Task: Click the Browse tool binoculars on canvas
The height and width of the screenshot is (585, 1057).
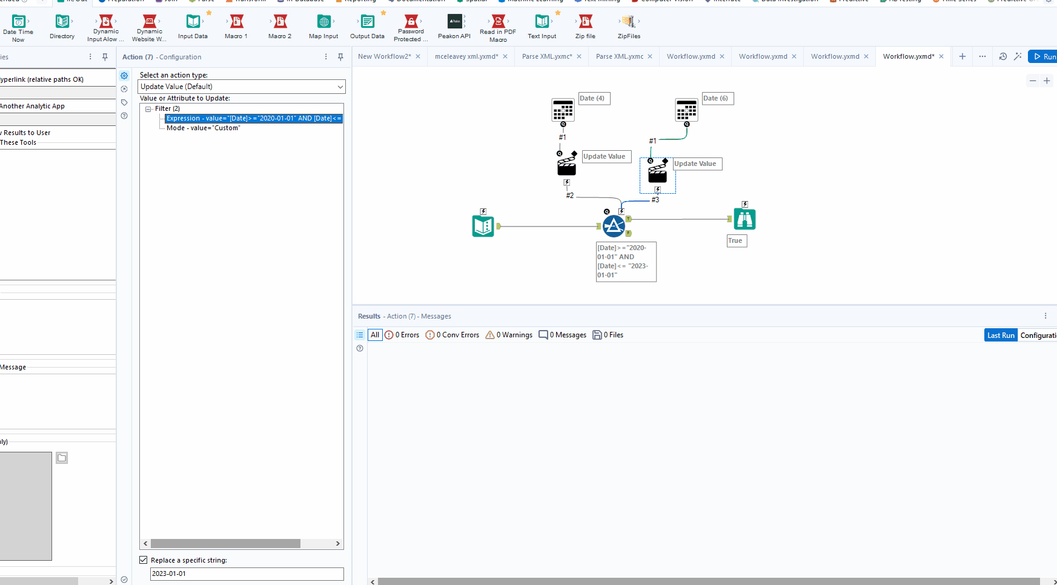Action: tap(744, 219)
